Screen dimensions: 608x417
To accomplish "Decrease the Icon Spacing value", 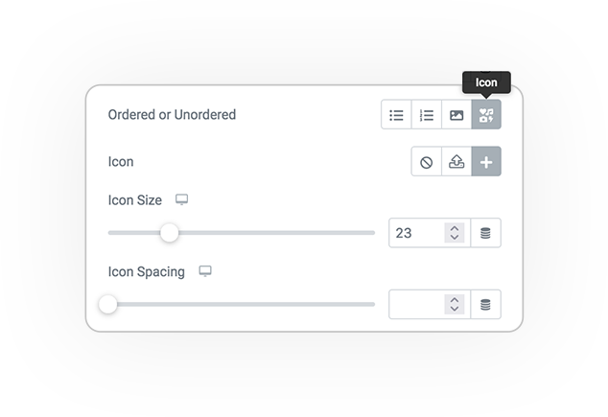I will 455,309.
